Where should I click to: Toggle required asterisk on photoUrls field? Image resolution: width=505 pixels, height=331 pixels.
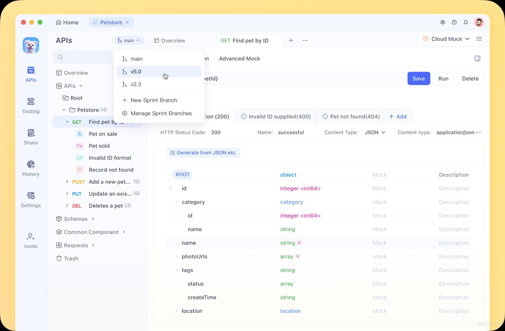pos(297,257)
